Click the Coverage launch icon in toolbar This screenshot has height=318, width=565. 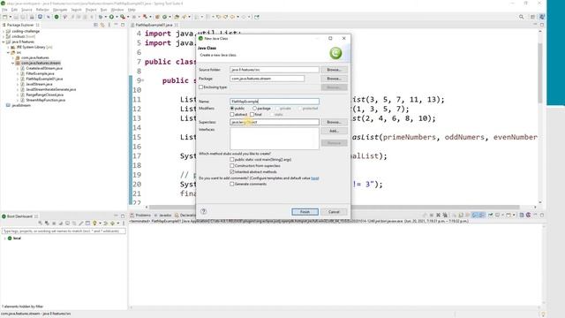click(x=123, y=17)
